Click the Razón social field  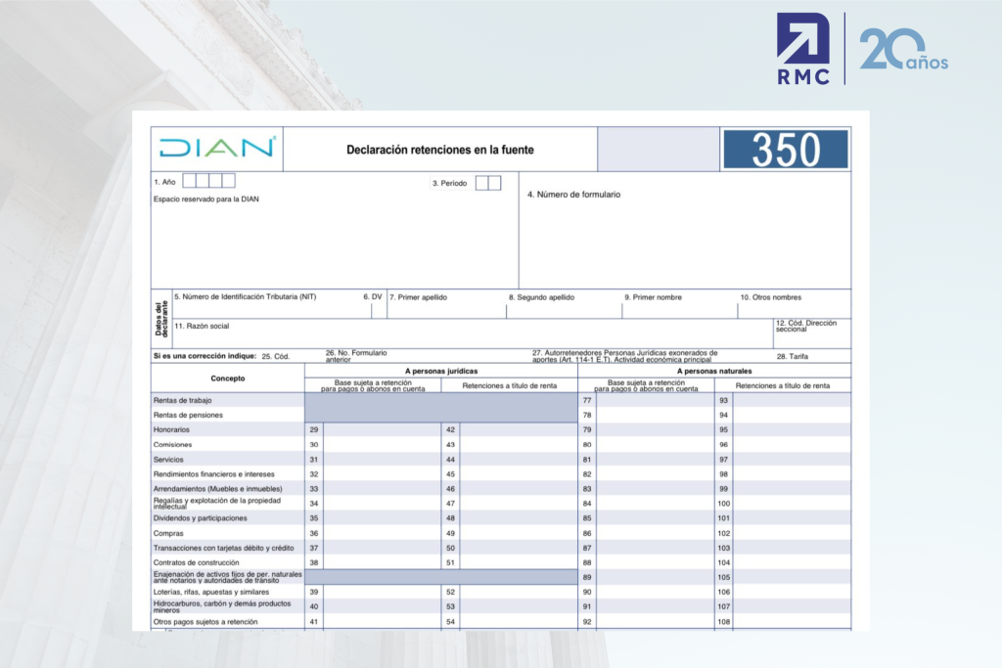(x=470, y=336)
